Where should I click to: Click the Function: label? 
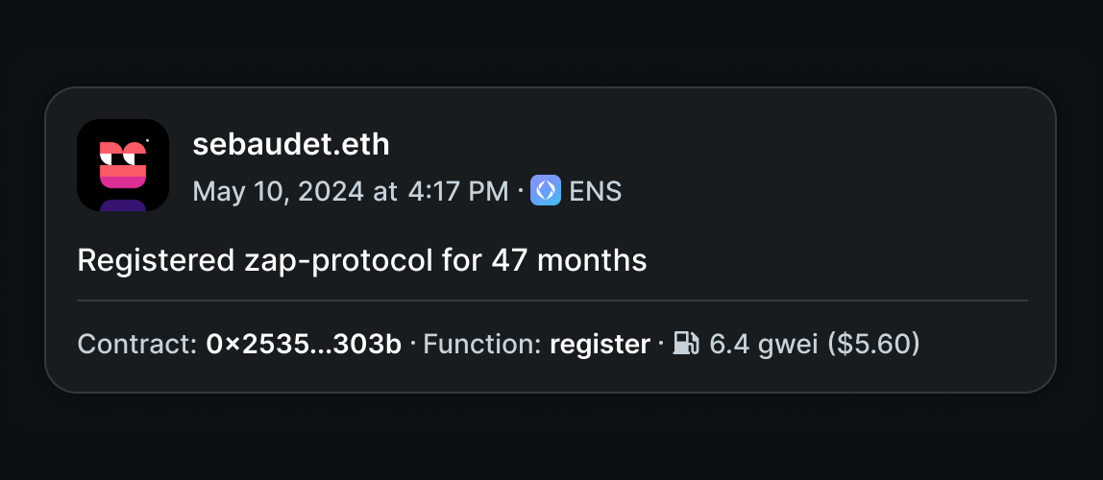(482, 345)
